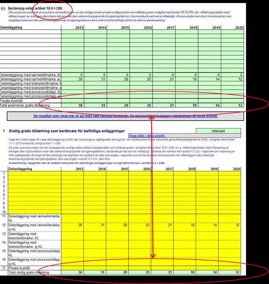This screenshot has height=284, width=269.
Task: Select bold 36 in Total slutlig gratis tilldelning row
Action: coord(80,273)
